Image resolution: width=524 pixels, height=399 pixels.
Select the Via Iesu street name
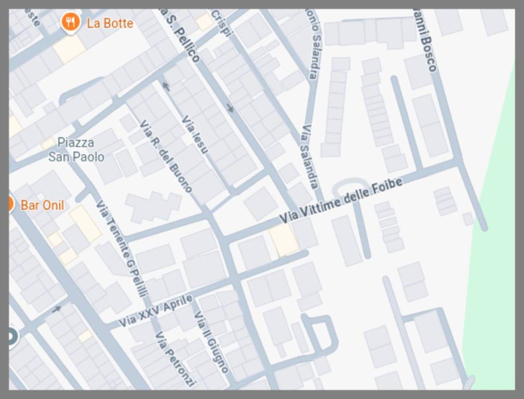tap(195, 134)
